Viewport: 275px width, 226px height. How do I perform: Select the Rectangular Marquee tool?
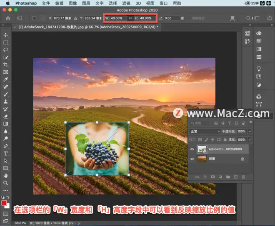(5, 42)
